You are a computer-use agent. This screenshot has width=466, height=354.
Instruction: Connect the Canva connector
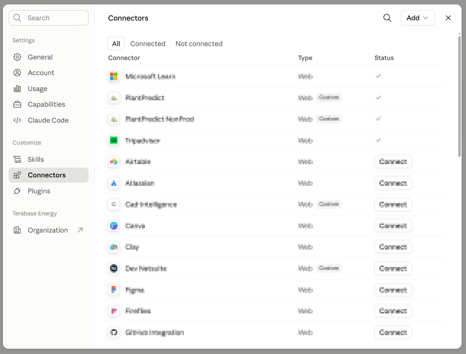[393, 226]
